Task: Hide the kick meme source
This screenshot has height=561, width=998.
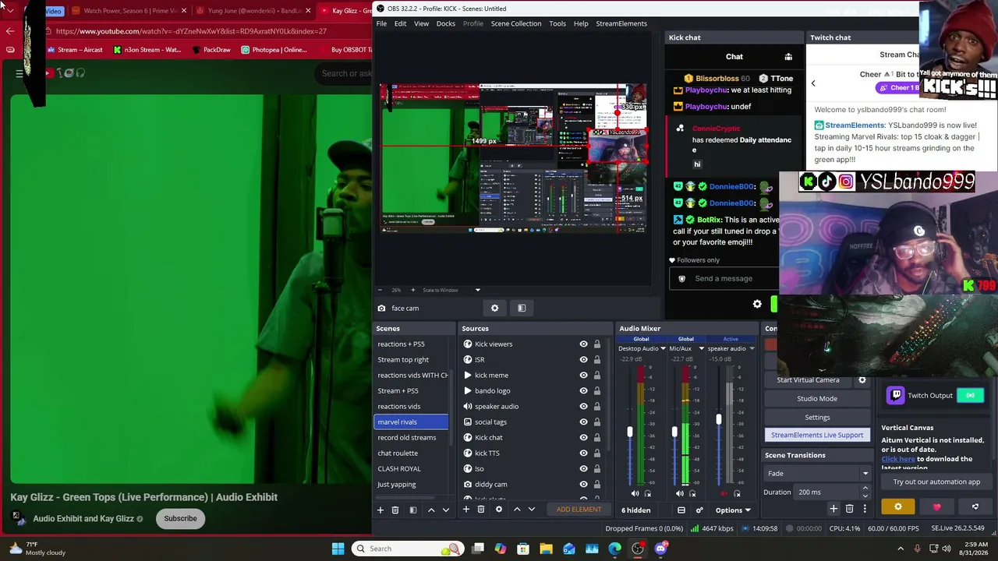Action: (x=583, y=375)
